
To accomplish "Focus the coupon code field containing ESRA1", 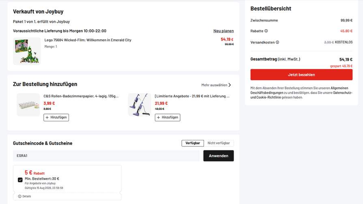I will (106, 156).
